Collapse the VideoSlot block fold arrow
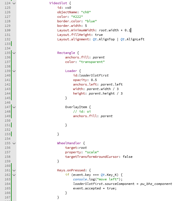The height and width of the screenshot is (201, 192). click(x=14, y=3)
